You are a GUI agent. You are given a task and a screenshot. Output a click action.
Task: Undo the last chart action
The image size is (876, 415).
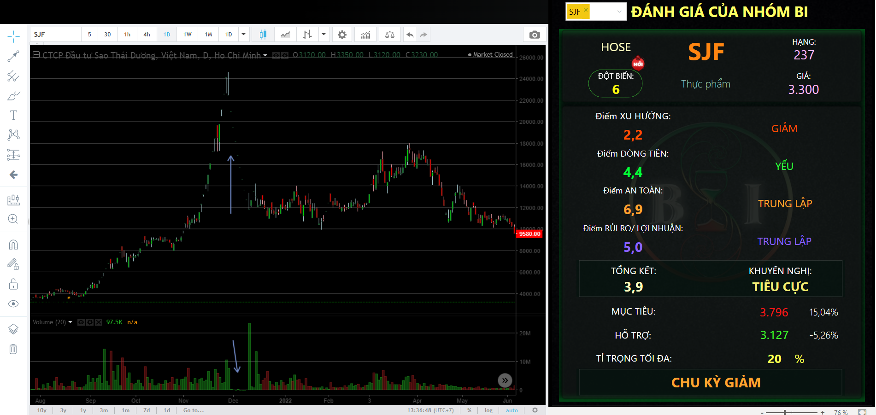[410, 35]
